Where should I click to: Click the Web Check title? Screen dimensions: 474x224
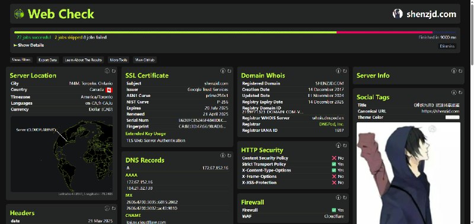61,14
